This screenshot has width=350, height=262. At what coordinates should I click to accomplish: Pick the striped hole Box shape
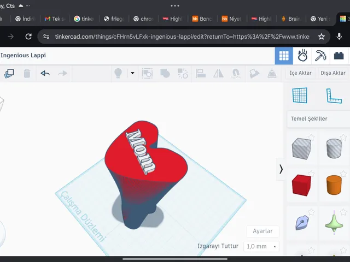(301, 148)
